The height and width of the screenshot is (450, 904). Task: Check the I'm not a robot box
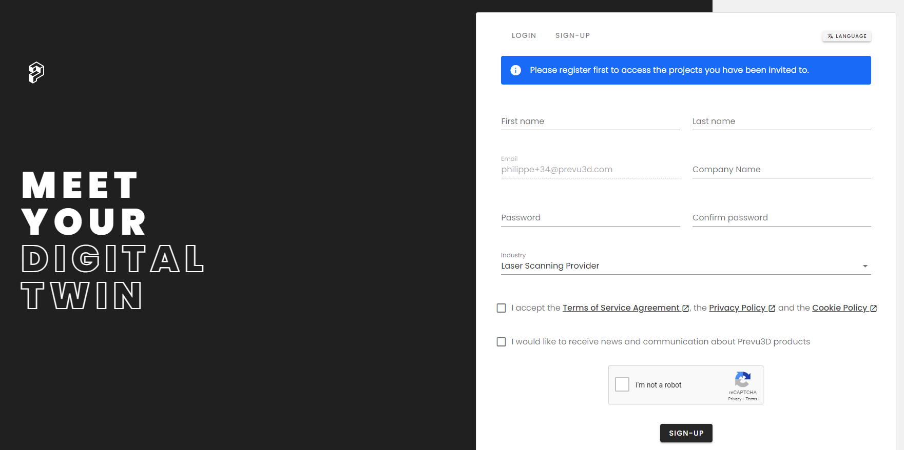(622, 384)
